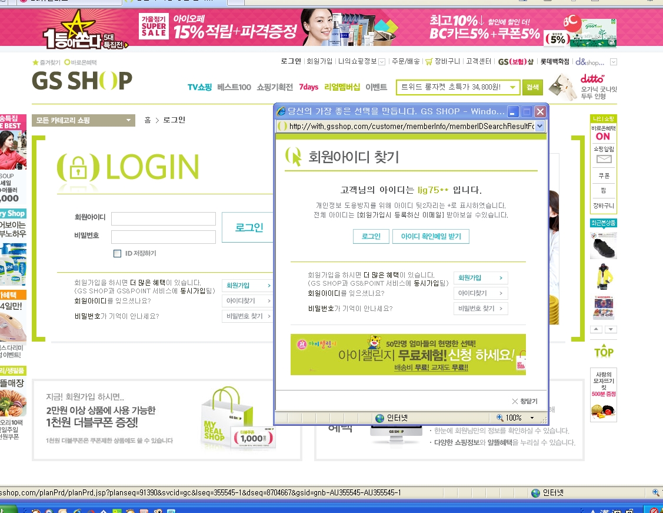Image resolution: width=663 pixels, height=513 pixels.
Task: Open the TV쇼핑 menu
Action: pyautogui.click(x=199, y=87)
